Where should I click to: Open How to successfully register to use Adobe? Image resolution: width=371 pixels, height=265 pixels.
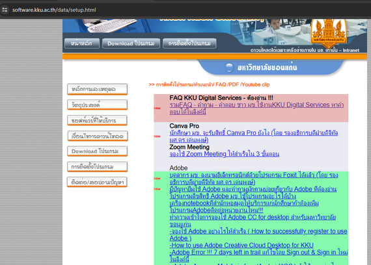(x=258, y=234)
